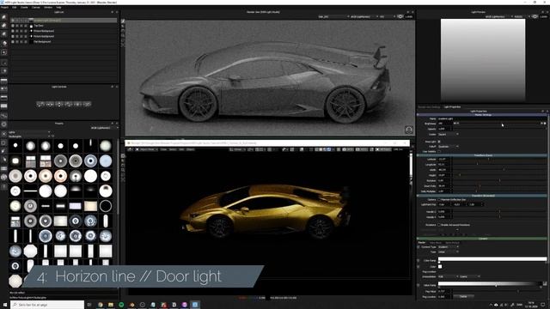Open Chrome from the taskbar
Viewport: 550px width, 309px height.
coord(101,305)
